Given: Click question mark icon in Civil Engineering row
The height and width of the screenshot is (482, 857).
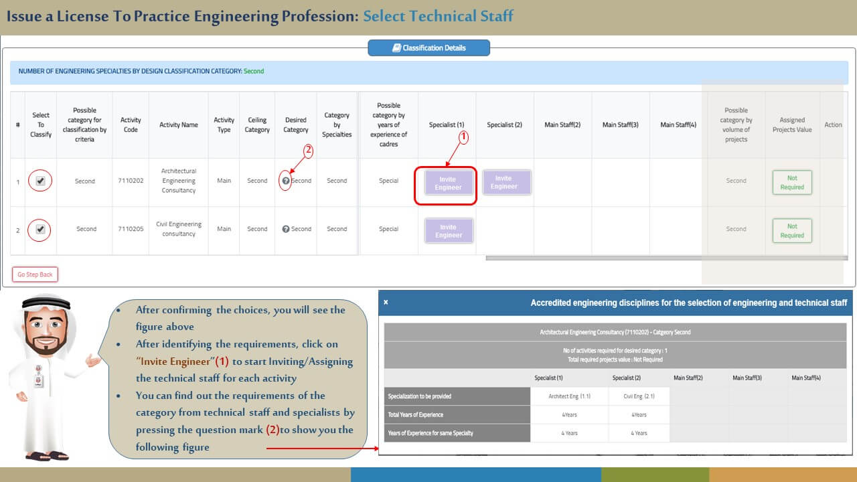Looking at the screenshot, I should pyautogui.click(x=286, y=229).
